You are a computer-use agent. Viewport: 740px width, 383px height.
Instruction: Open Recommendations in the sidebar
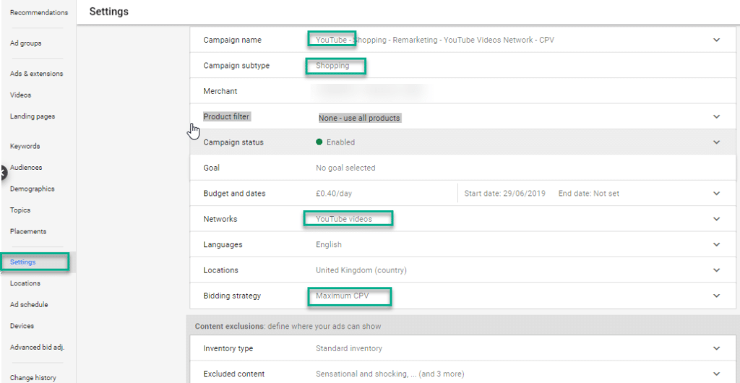pos(39,13)
